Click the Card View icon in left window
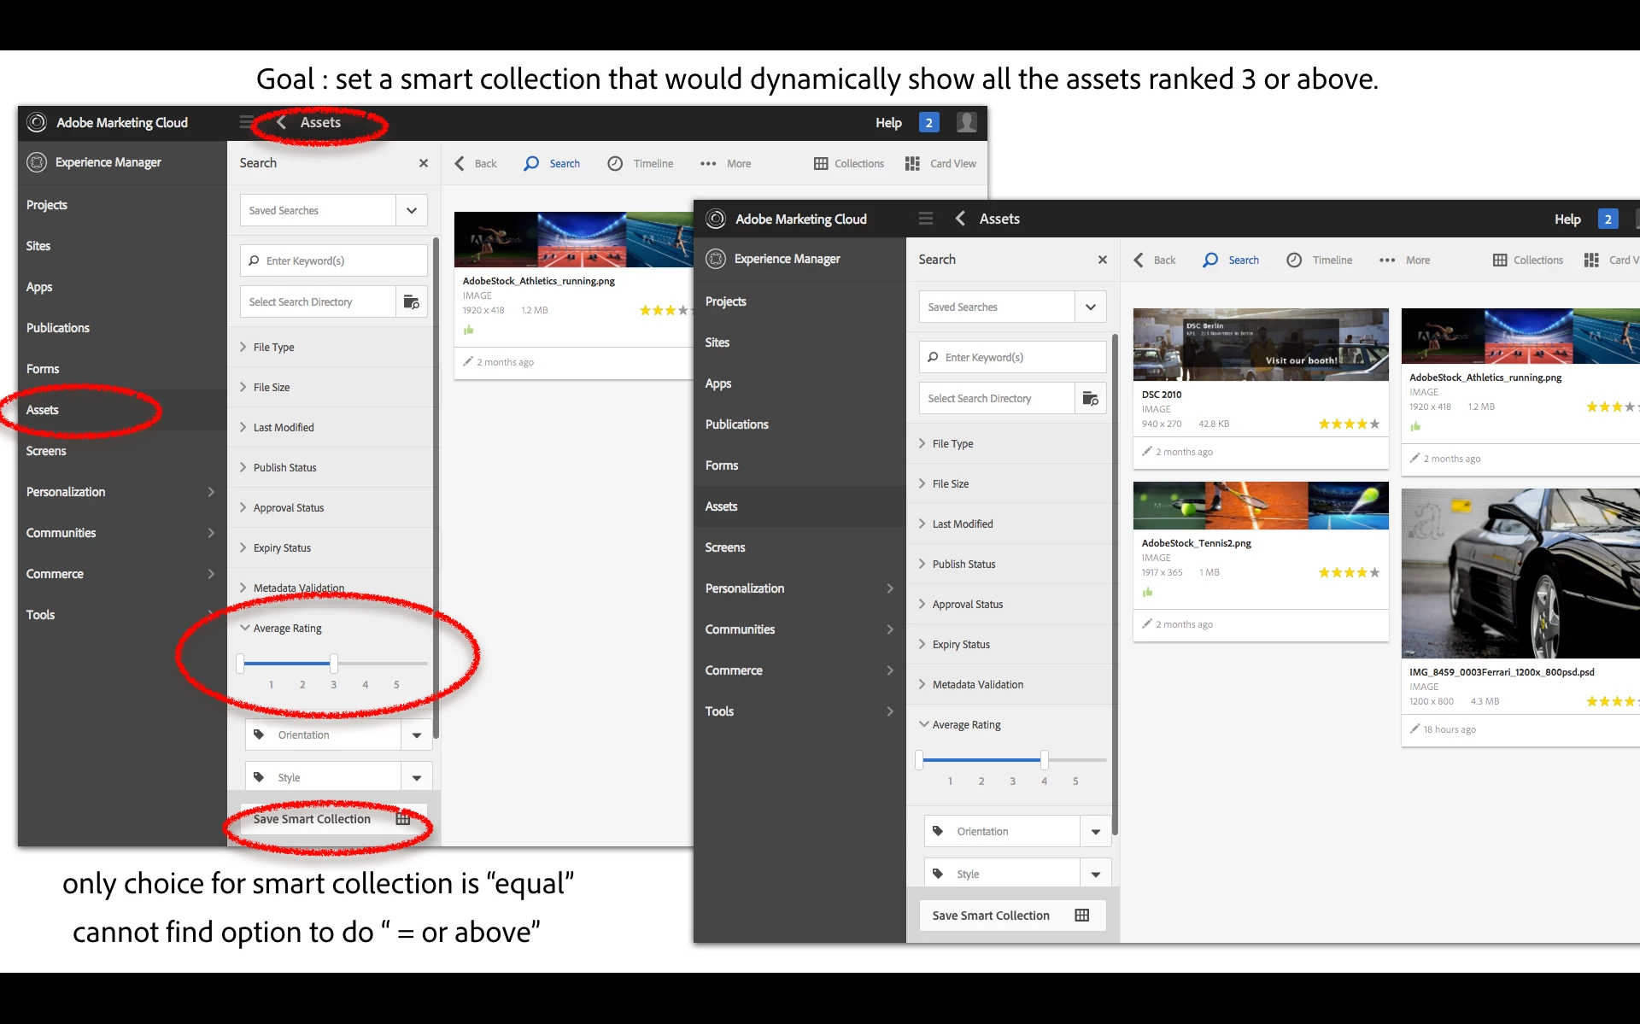Image resolution: width=1640 pixels, height=1024 pixels. coord(912,163)
